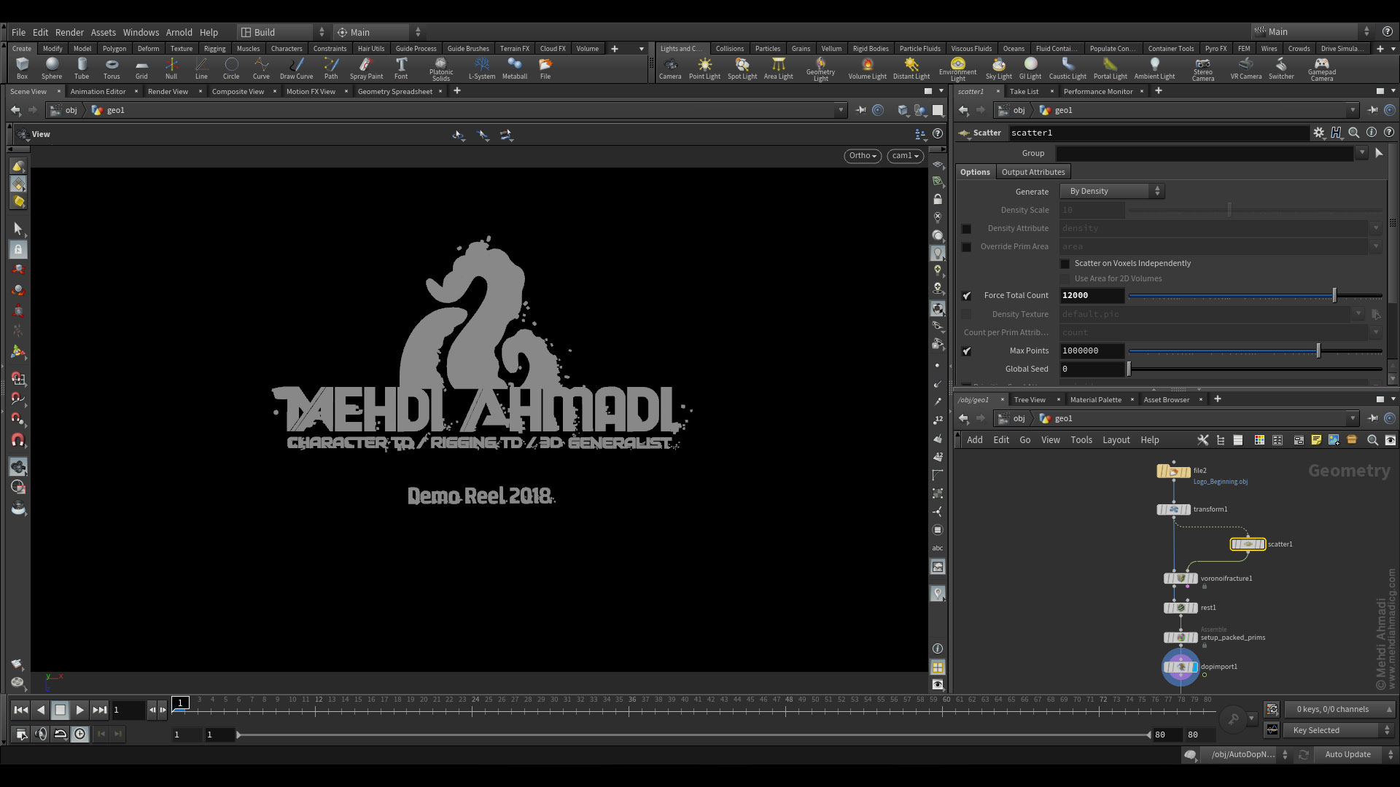Screen dimensions: 1400x787
Task: Open the Ortho viewport projection menu
Action: pyautogui.click(x=863, y=156)
